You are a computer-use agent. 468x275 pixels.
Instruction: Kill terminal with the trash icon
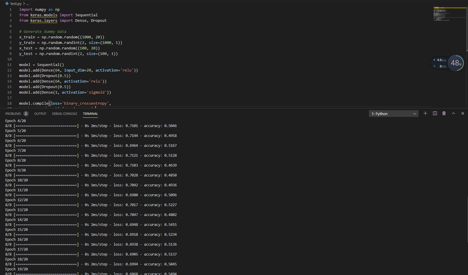point(444,113)
